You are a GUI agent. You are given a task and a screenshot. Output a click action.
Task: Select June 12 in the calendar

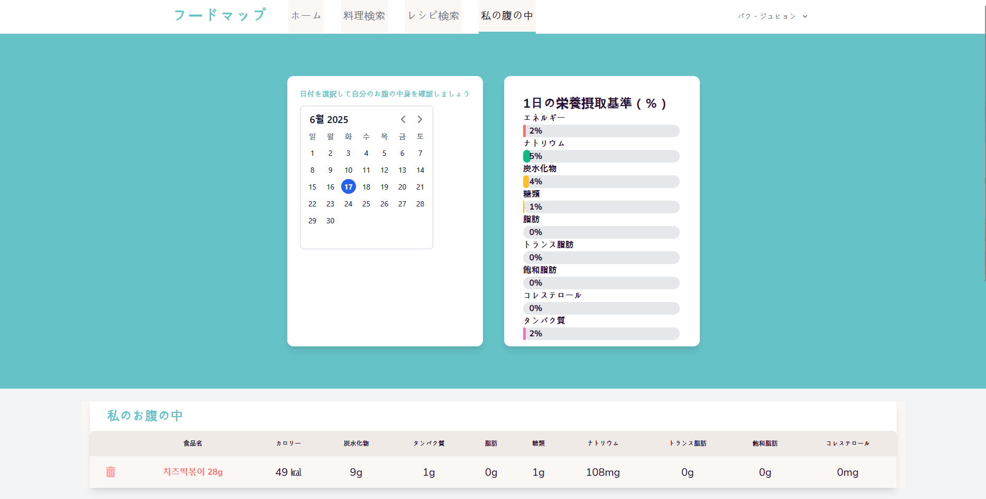click(385, 170)
